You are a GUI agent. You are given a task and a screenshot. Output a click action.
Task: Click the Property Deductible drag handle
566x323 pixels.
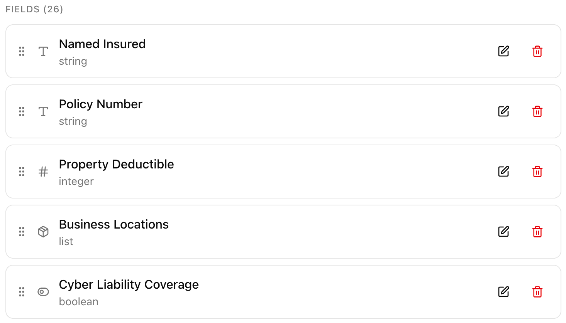pyautogui.click(x=22, y=172)
